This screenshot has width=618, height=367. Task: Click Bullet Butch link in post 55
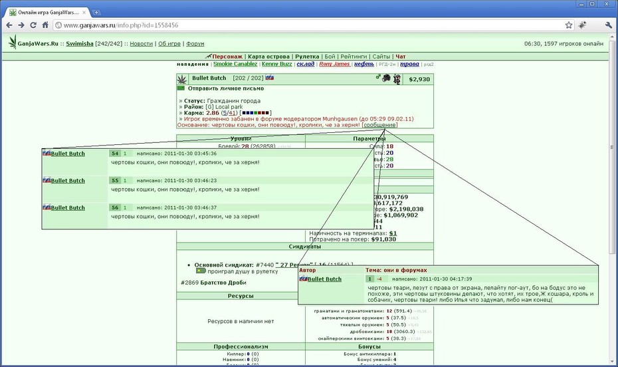(68, 181)
